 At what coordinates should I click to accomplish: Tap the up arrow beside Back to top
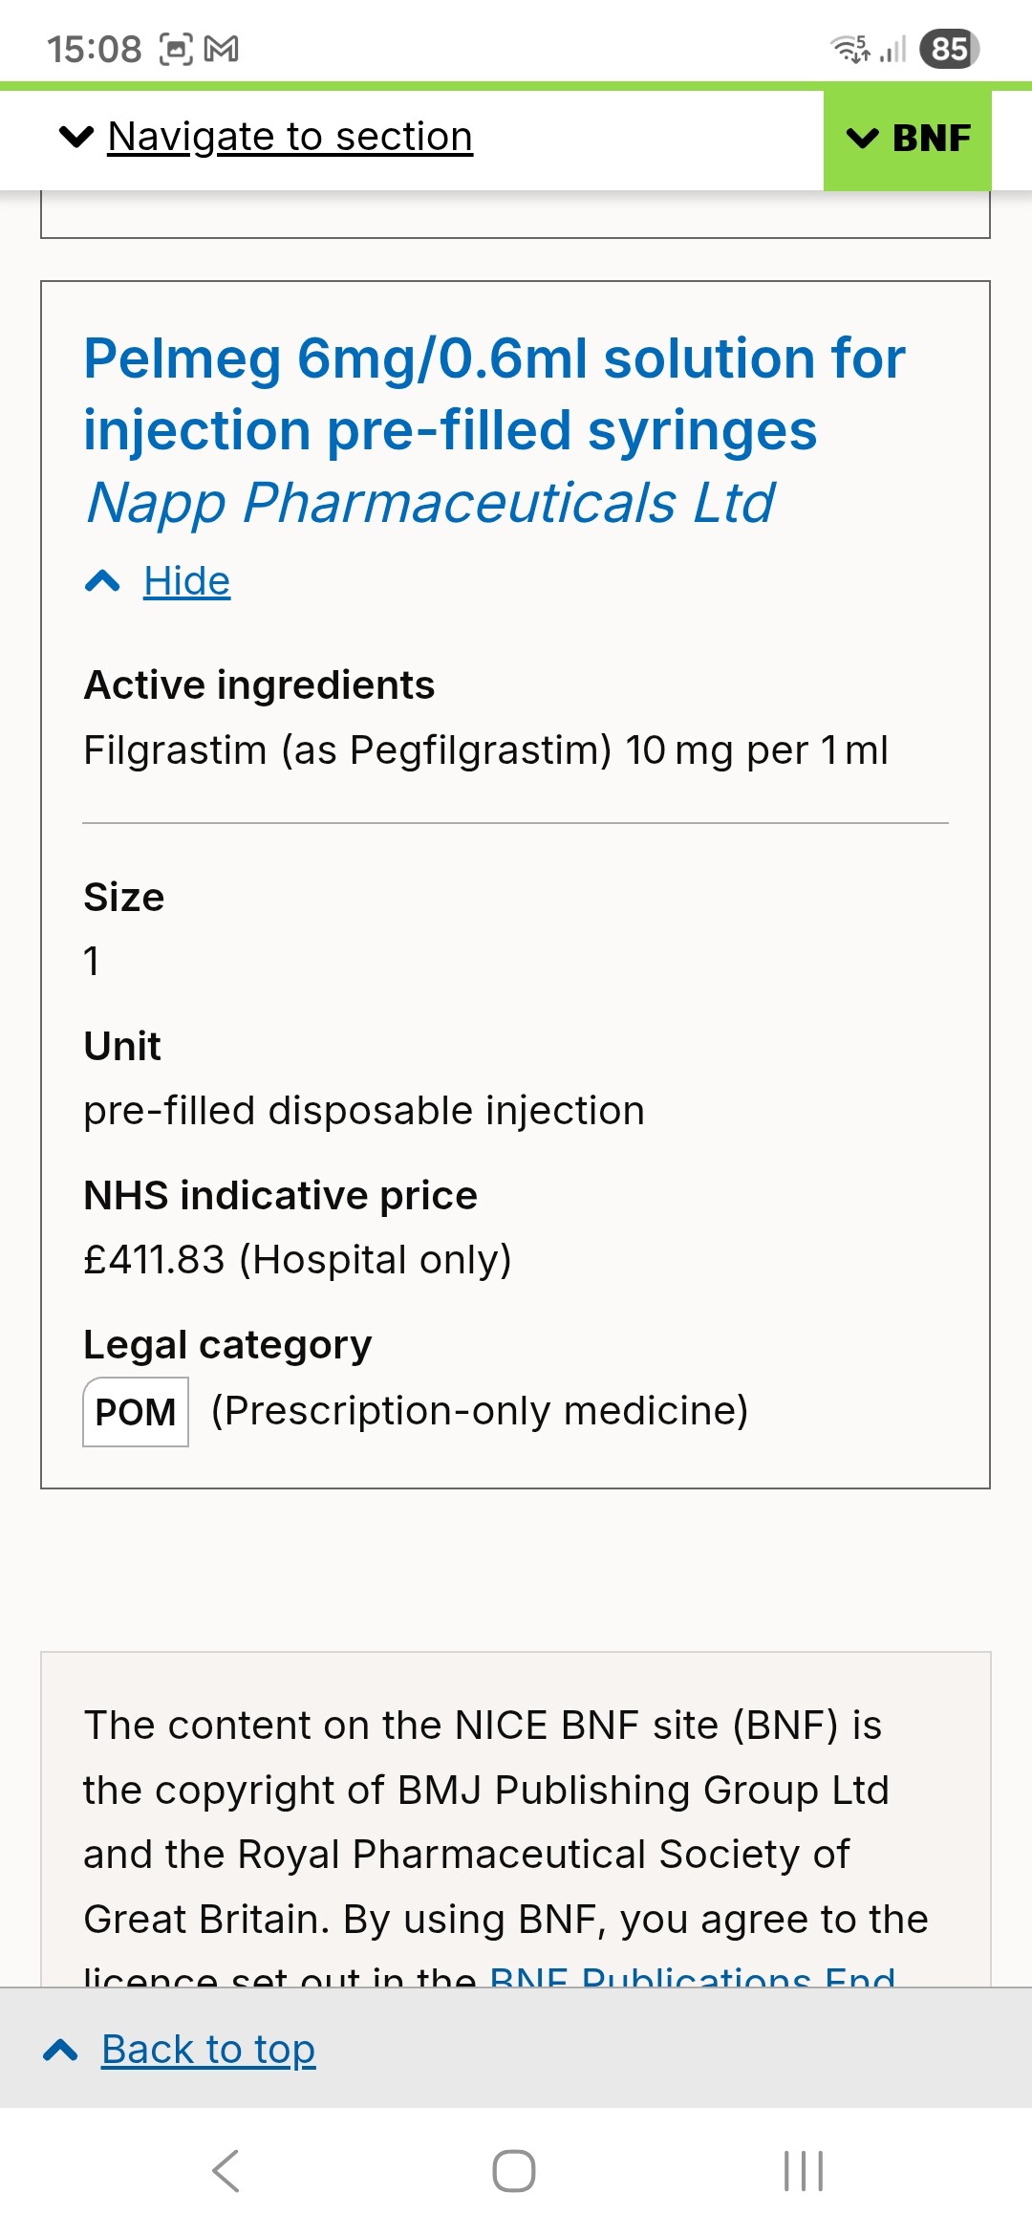(x=61, y=2050)
